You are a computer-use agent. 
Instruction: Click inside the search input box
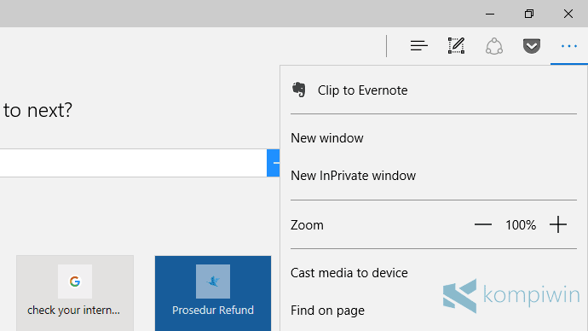tap(133, 163)
